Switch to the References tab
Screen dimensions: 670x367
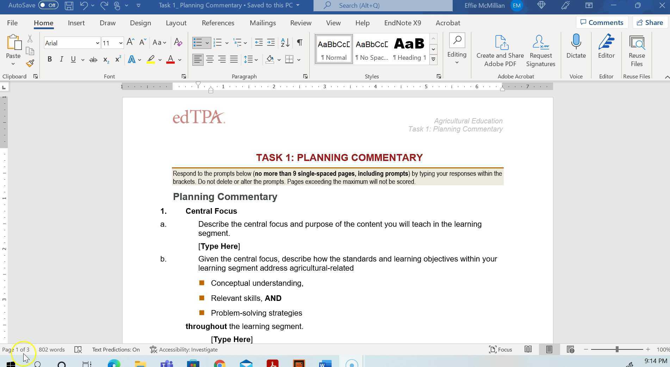pyautogui.click(x=218, y=22)
